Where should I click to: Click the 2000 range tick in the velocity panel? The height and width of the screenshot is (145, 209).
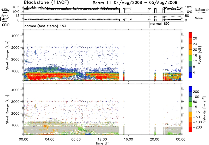(15, 113)
